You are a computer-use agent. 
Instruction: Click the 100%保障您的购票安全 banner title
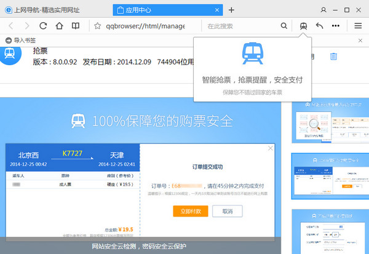point(162,121)
